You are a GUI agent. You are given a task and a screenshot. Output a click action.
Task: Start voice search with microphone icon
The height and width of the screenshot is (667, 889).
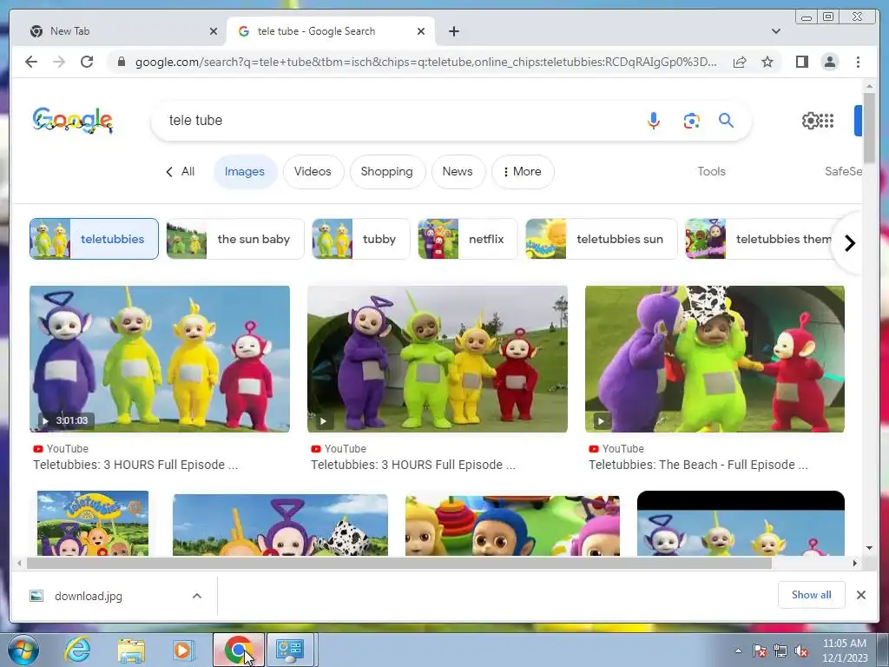point(653,120)
